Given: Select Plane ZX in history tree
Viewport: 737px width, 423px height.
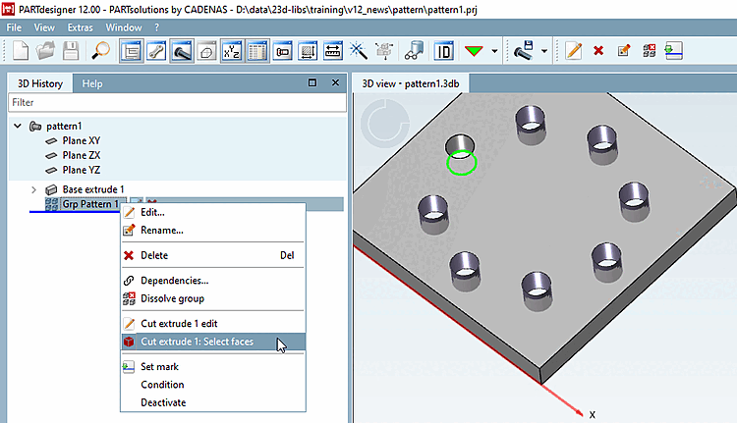Looking at the screenshot, I should point(81,155).
